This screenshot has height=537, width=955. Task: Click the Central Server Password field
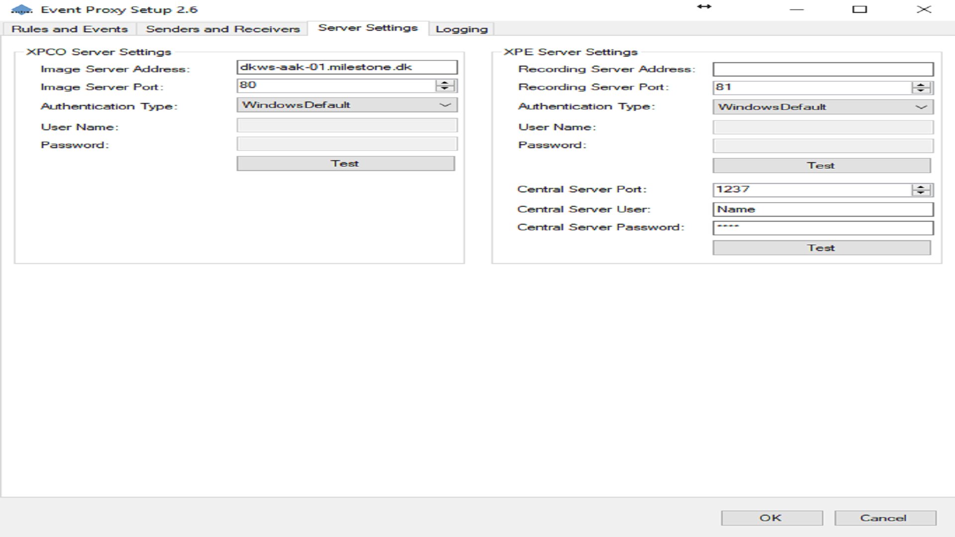click(823, 228)
